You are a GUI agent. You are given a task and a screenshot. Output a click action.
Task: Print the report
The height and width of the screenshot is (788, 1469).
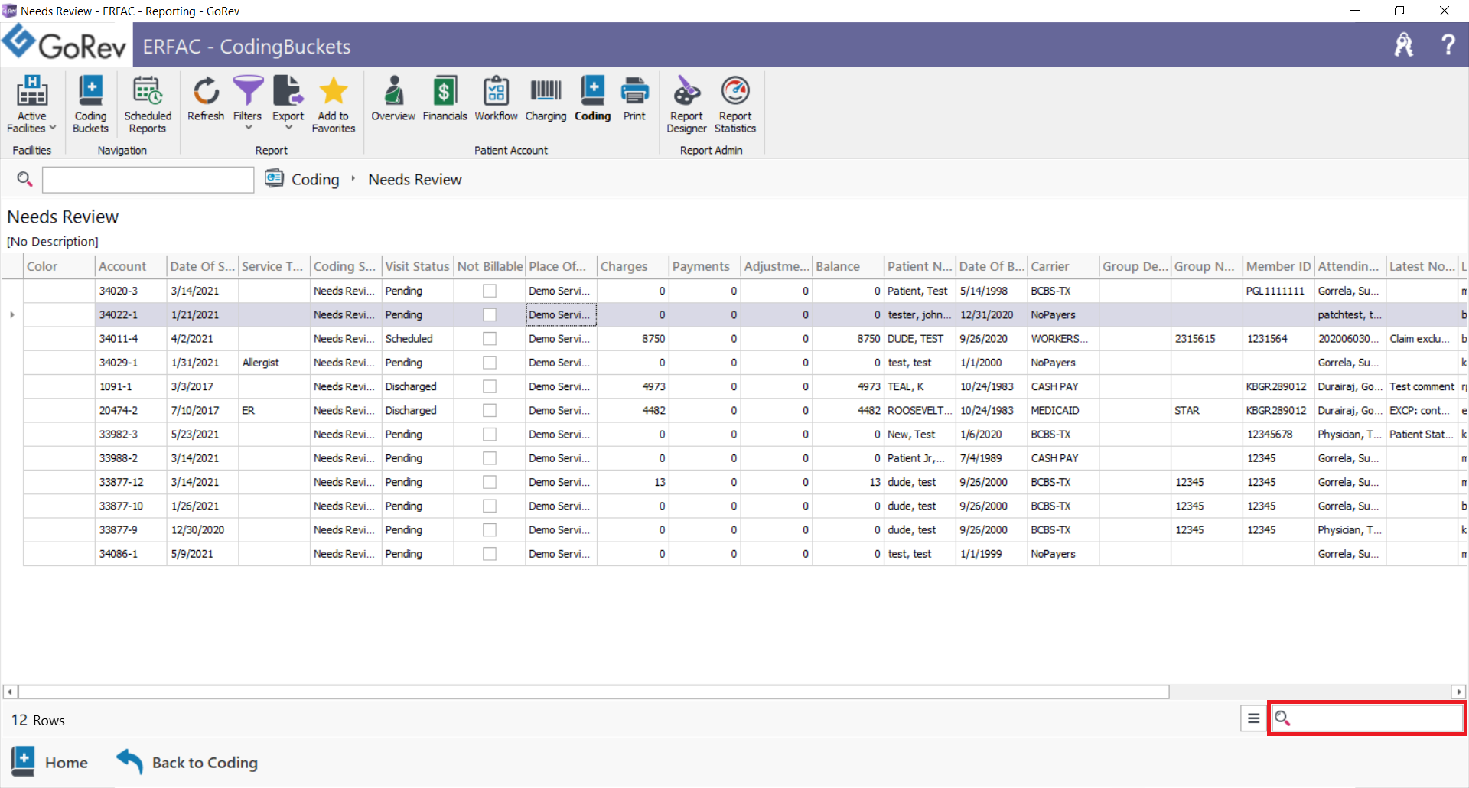point(634,99)
